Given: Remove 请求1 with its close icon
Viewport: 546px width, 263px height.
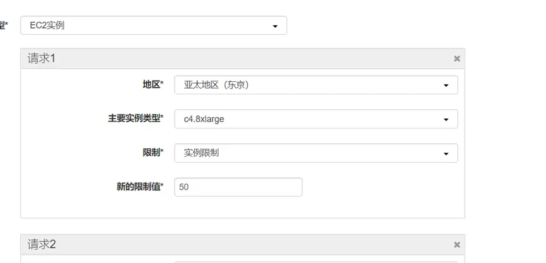Looking at the screenshot, I should pyautogui.click(x=457, y=59).
